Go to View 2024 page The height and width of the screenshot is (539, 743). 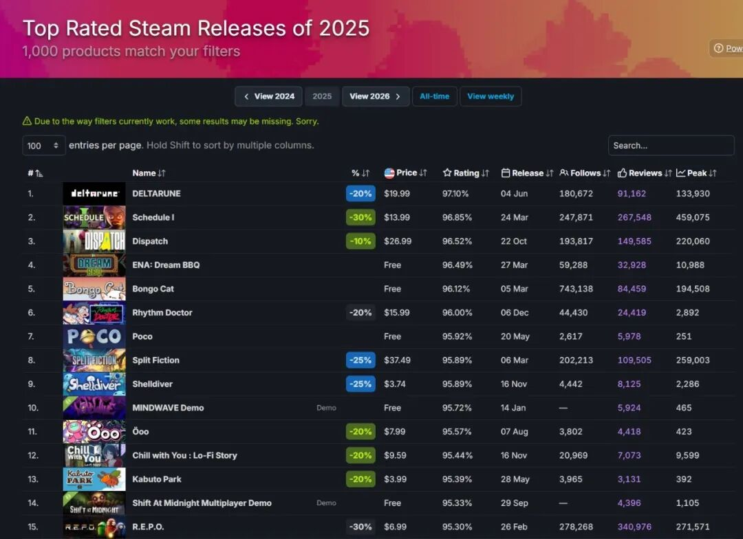(x=268, y=96)
